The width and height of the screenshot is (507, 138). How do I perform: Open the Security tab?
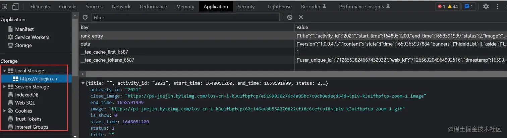coord(246,7)
